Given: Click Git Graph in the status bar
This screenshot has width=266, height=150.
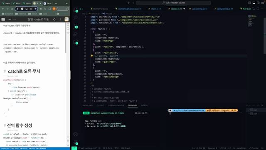Looking at the screenshot, I should 126,148.
